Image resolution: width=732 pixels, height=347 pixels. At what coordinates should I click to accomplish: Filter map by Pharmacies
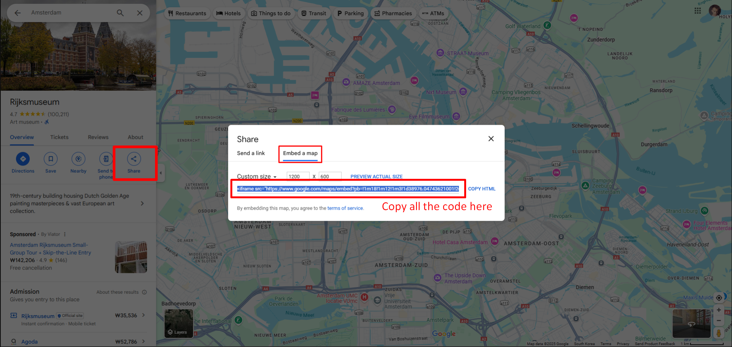coord(393,13)
